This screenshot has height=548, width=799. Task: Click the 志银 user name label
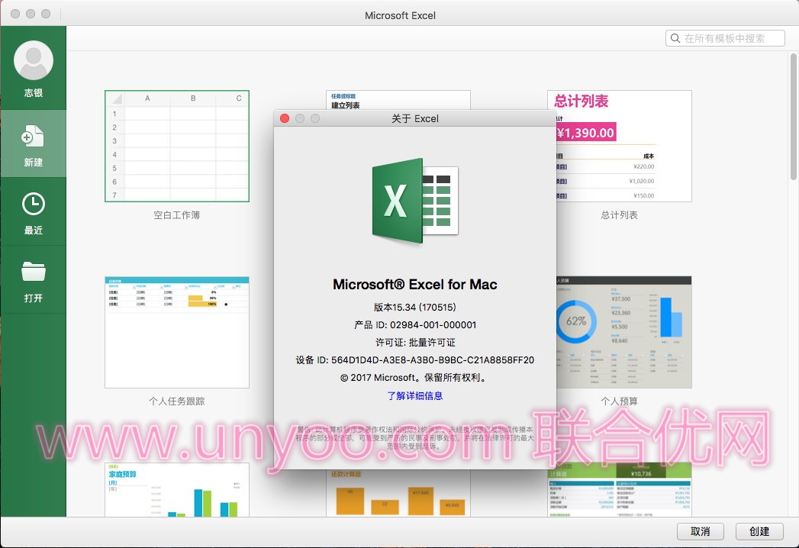(34, 93)
